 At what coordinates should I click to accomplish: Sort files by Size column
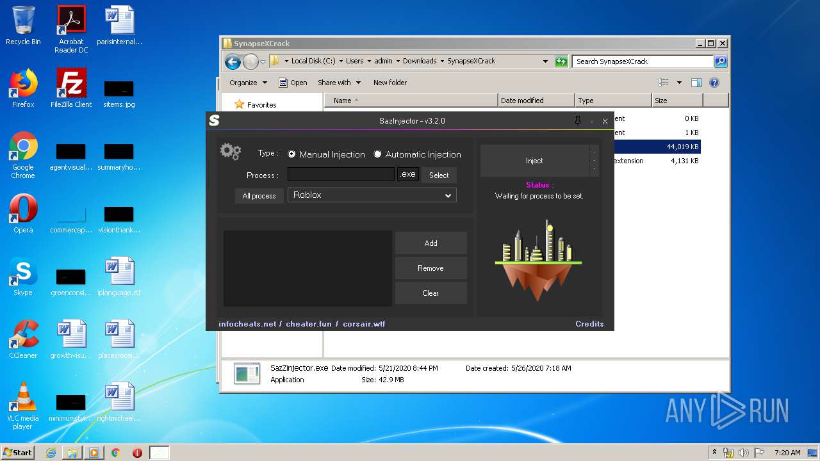pos(677,101)
